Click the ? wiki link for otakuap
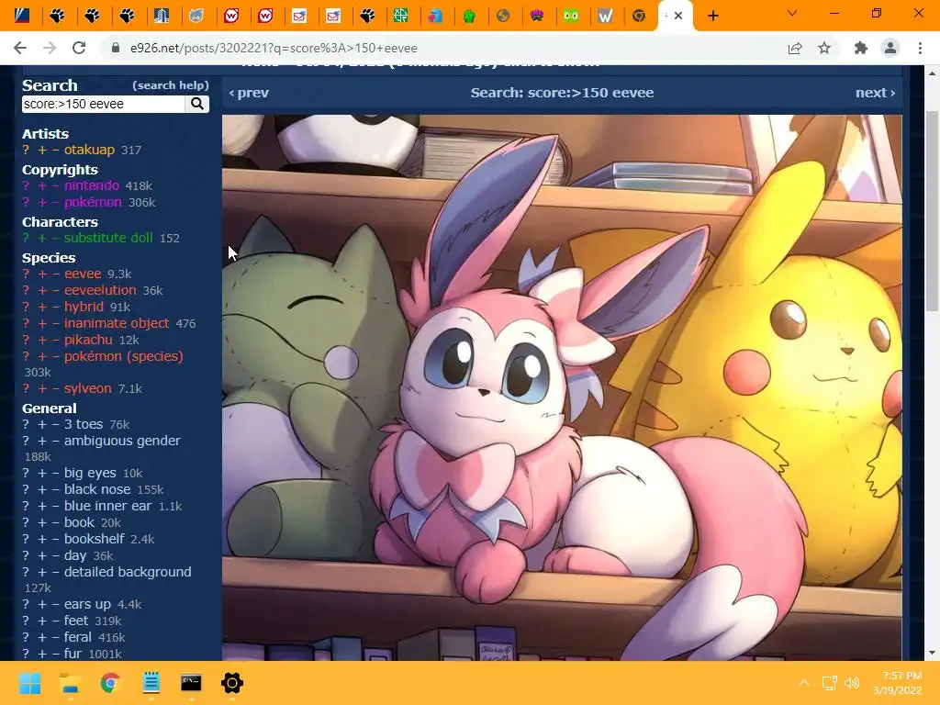 pos(26,150)
